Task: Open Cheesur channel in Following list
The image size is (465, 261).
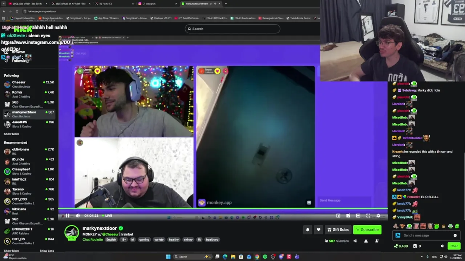Action: tap(29, 84)
